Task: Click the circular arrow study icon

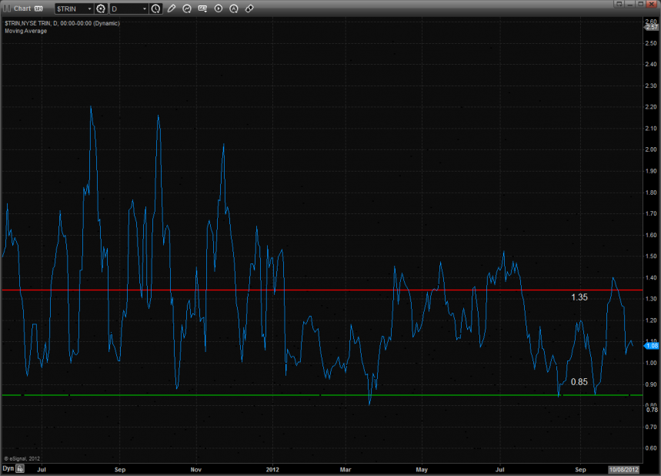Action: coord(187,8)
